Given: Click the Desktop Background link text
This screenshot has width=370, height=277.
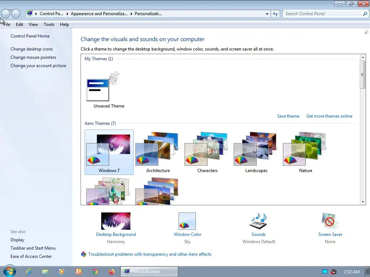Looking at the screenshot, I should 116,234.
